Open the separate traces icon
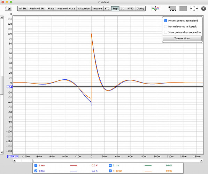Screen dimensions: 208x174 coord(155,8)
